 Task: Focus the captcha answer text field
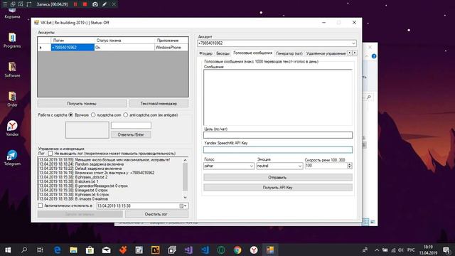pyautogui.click(x=131, y=125)
